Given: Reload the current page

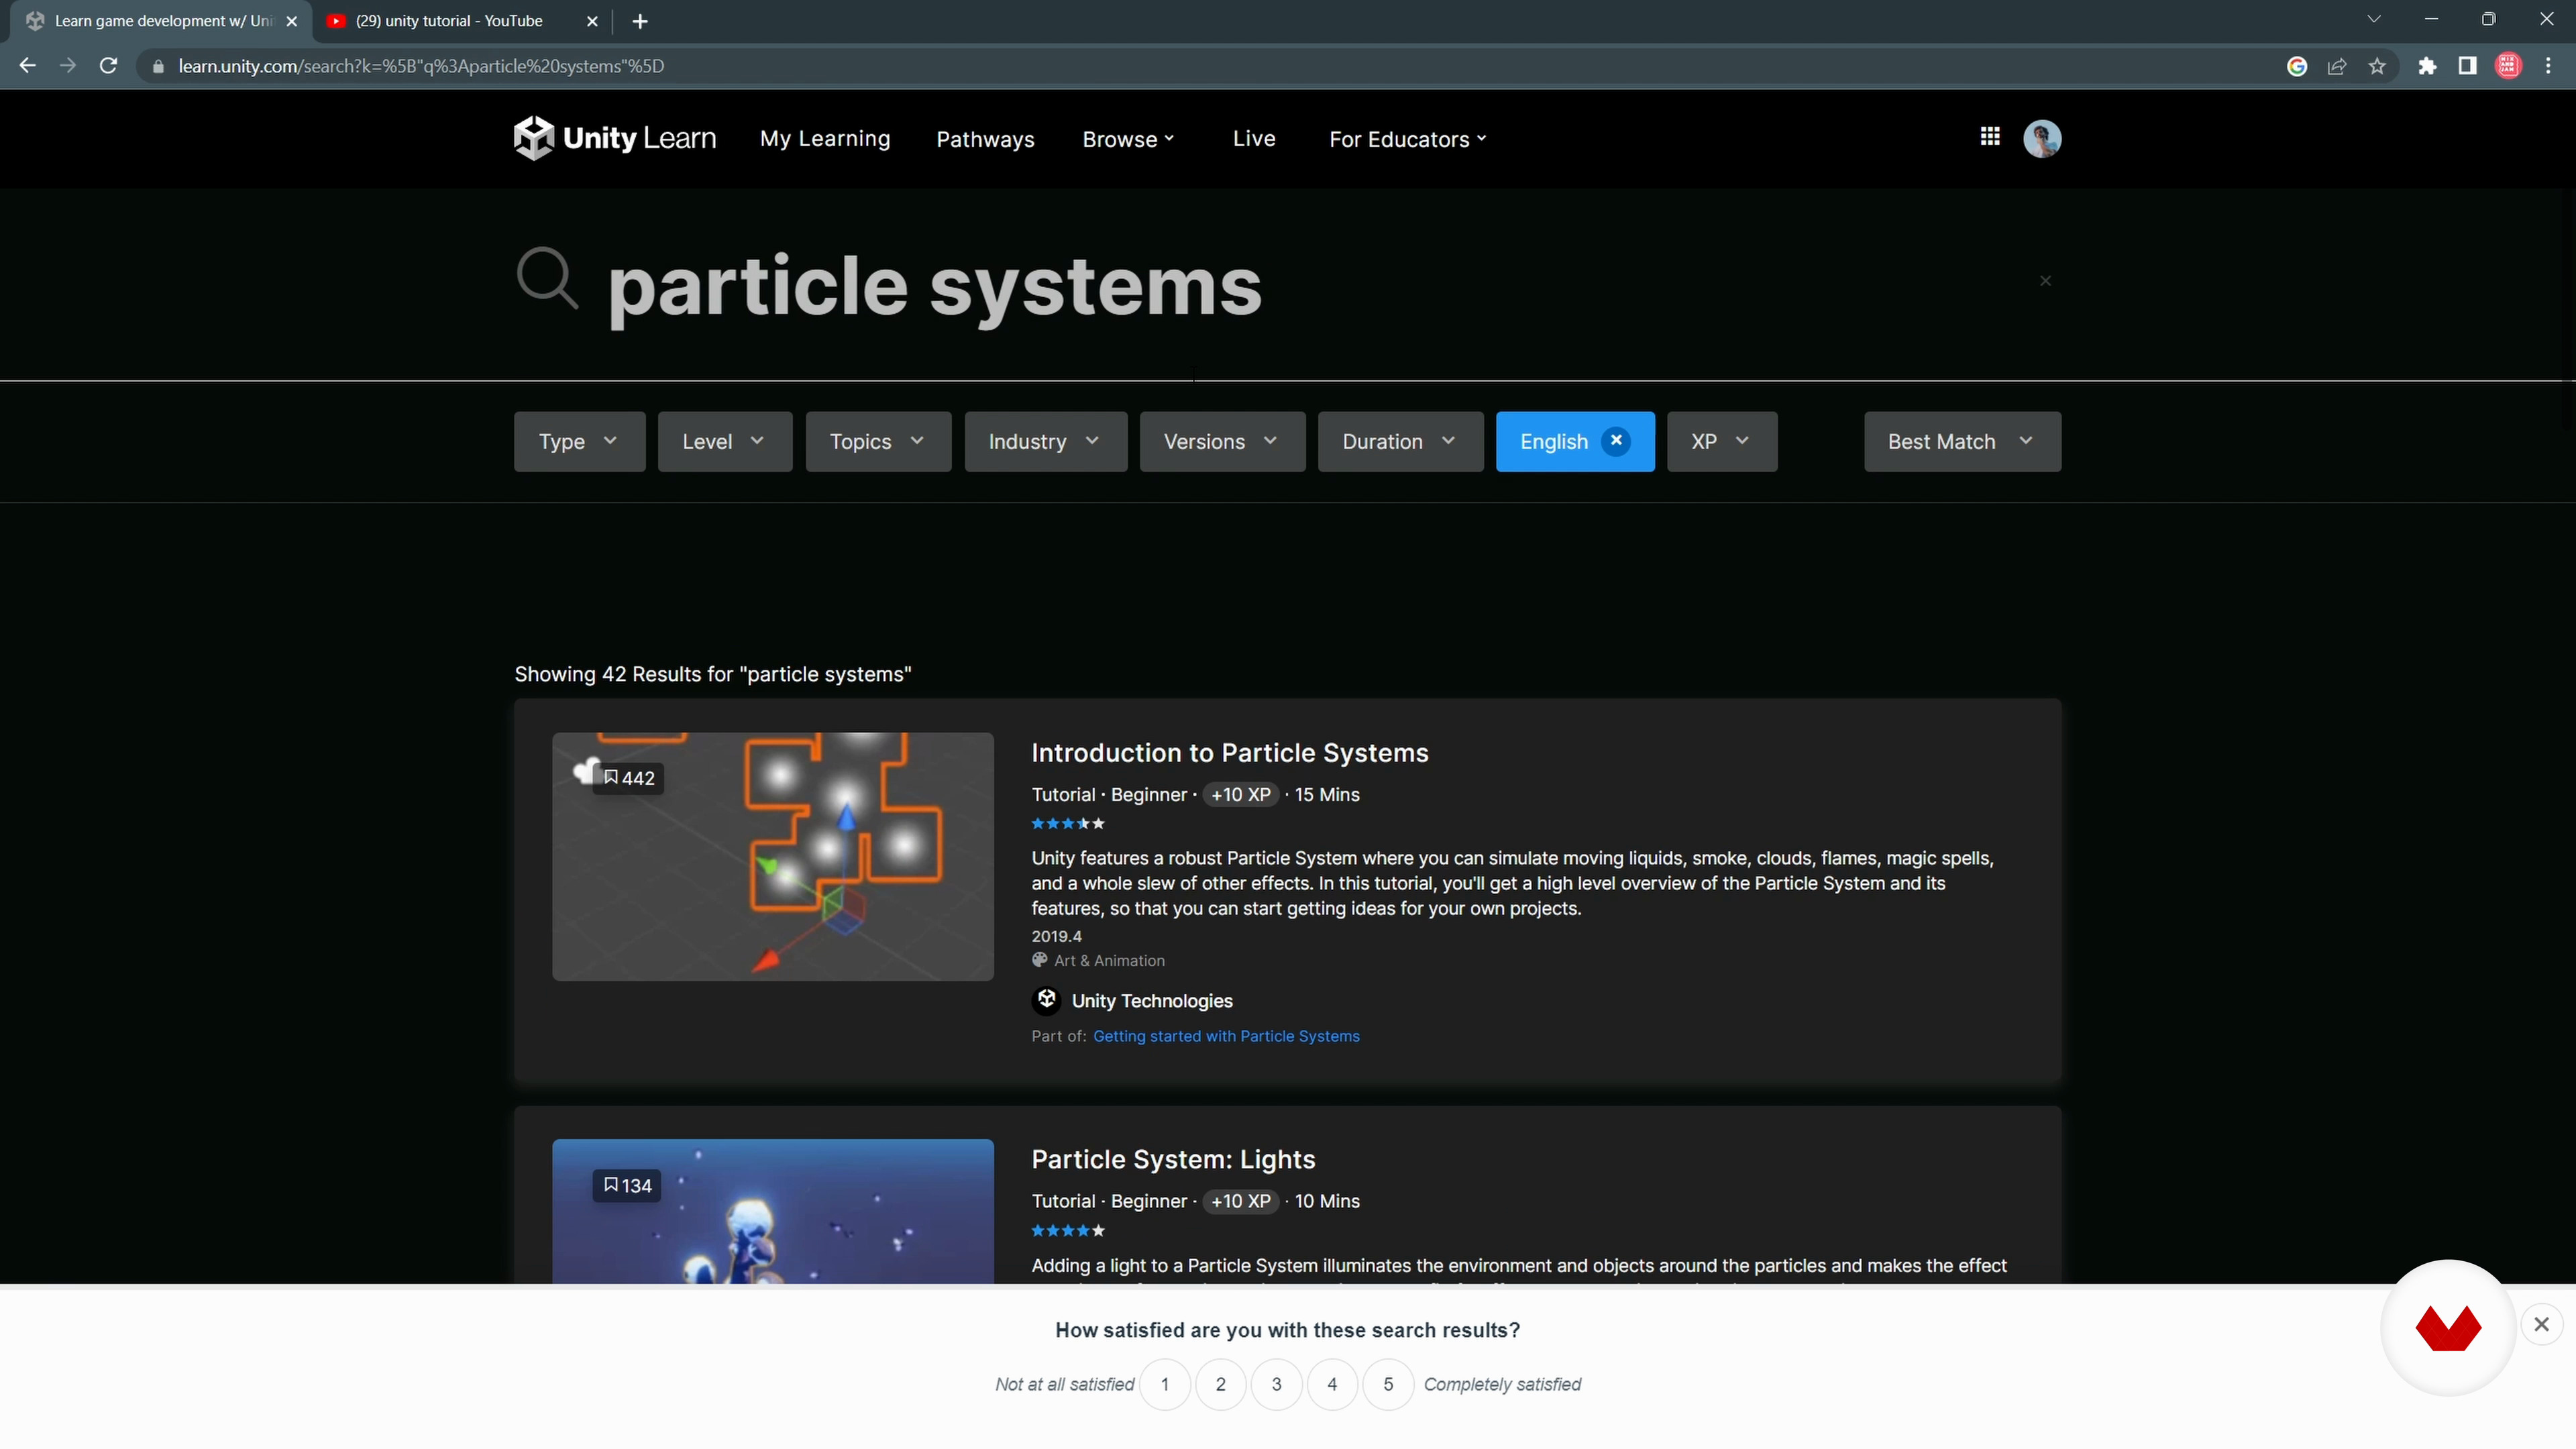Looking at the screenshot, I should pyautogui.click(x=109, y=66).
